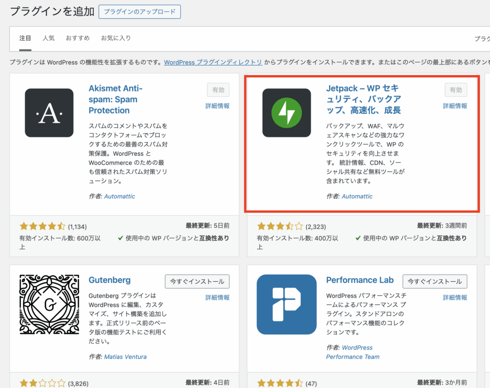Click the Akismet plugin icon
Screen dimensions: 490x388
pyautogui.click(x=49, y=113)
